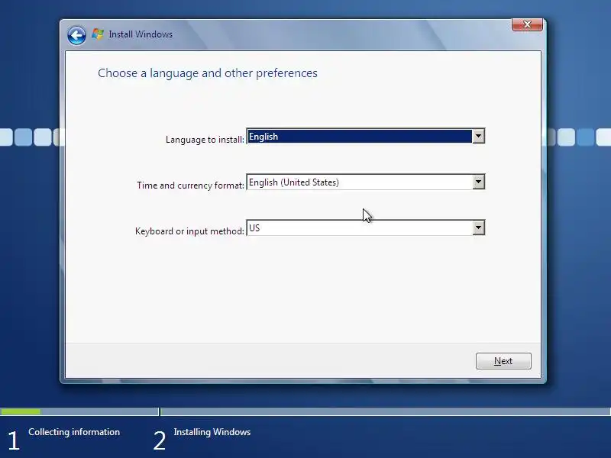
Task: Click the 'Installing Windows' step text
Action: [212, 432]
